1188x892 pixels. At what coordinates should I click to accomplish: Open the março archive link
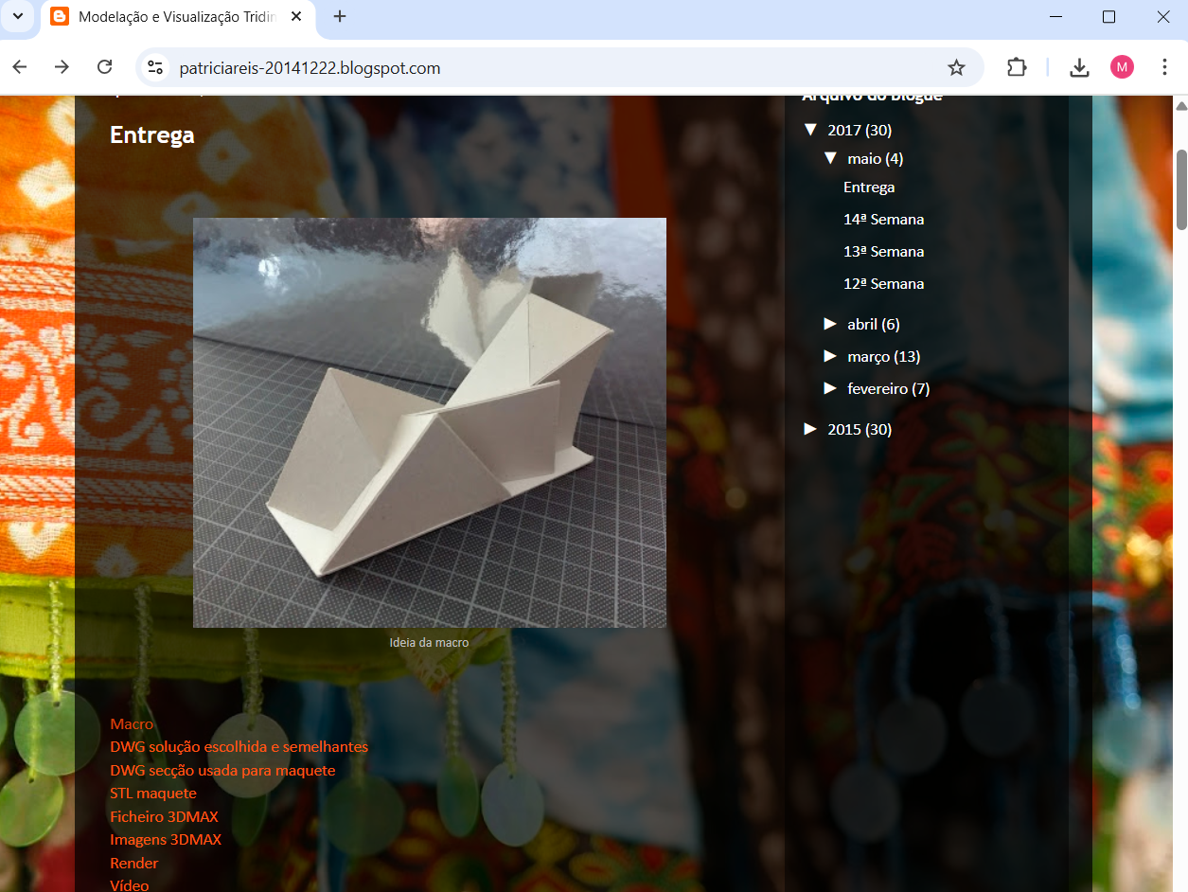coord(868,357)
